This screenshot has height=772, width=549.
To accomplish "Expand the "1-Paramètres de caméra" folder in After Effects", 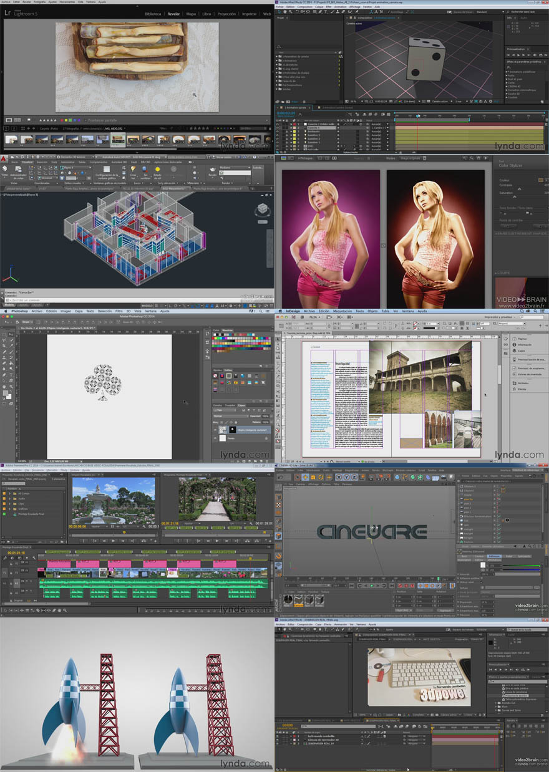I will [278, 56].
